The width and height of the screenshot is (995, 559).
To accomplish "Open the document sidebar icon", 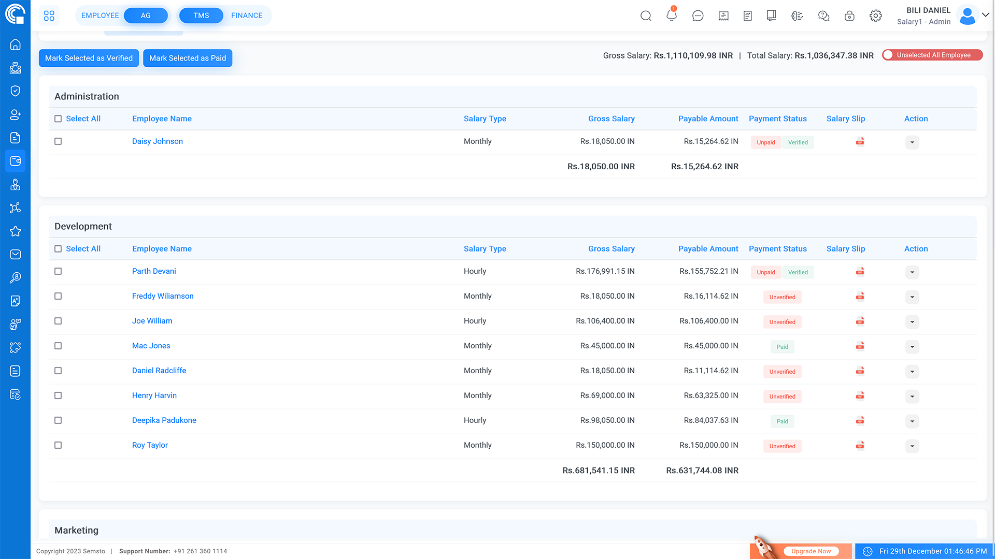I will 15,138.
